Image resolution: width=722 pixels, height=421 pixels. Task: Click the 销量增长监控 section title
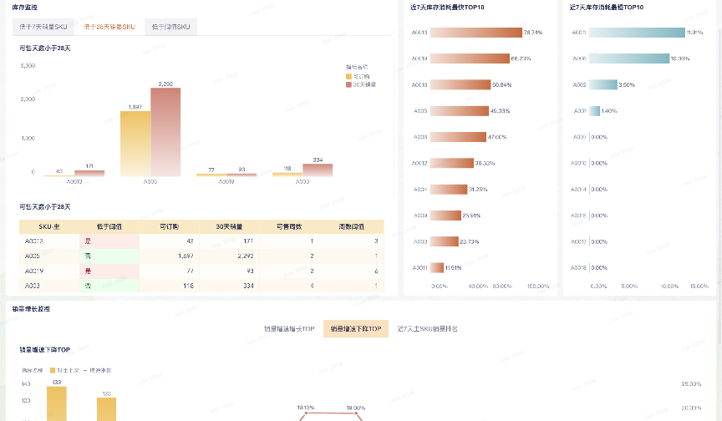coord(31,309)
